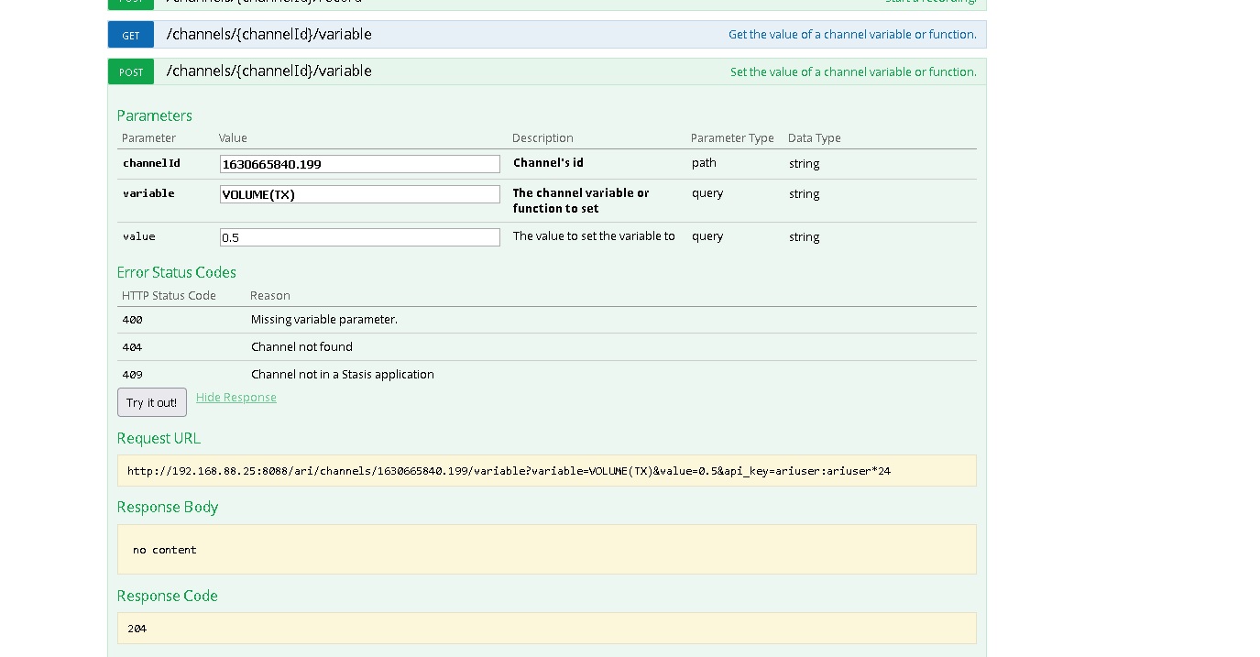Click the Parameters section heading
The width and height of the screenshot is (1260, 657).
tap(154, 115)
